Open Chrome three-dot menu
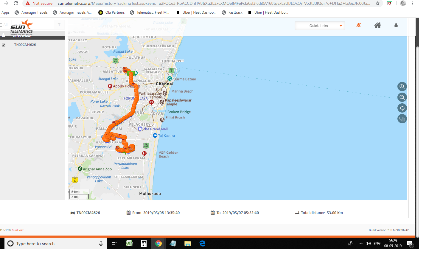429x268 pixels. coord(413,3)
